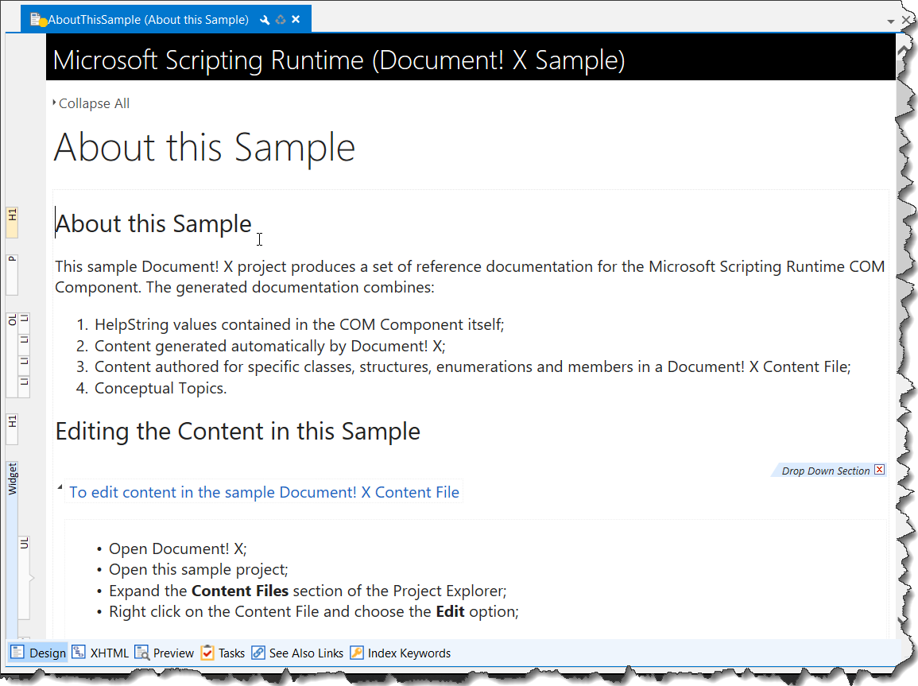The height and width of the screenshot is (686, 918).
Task: Select the P tag marker
Action: pos(12,274)
